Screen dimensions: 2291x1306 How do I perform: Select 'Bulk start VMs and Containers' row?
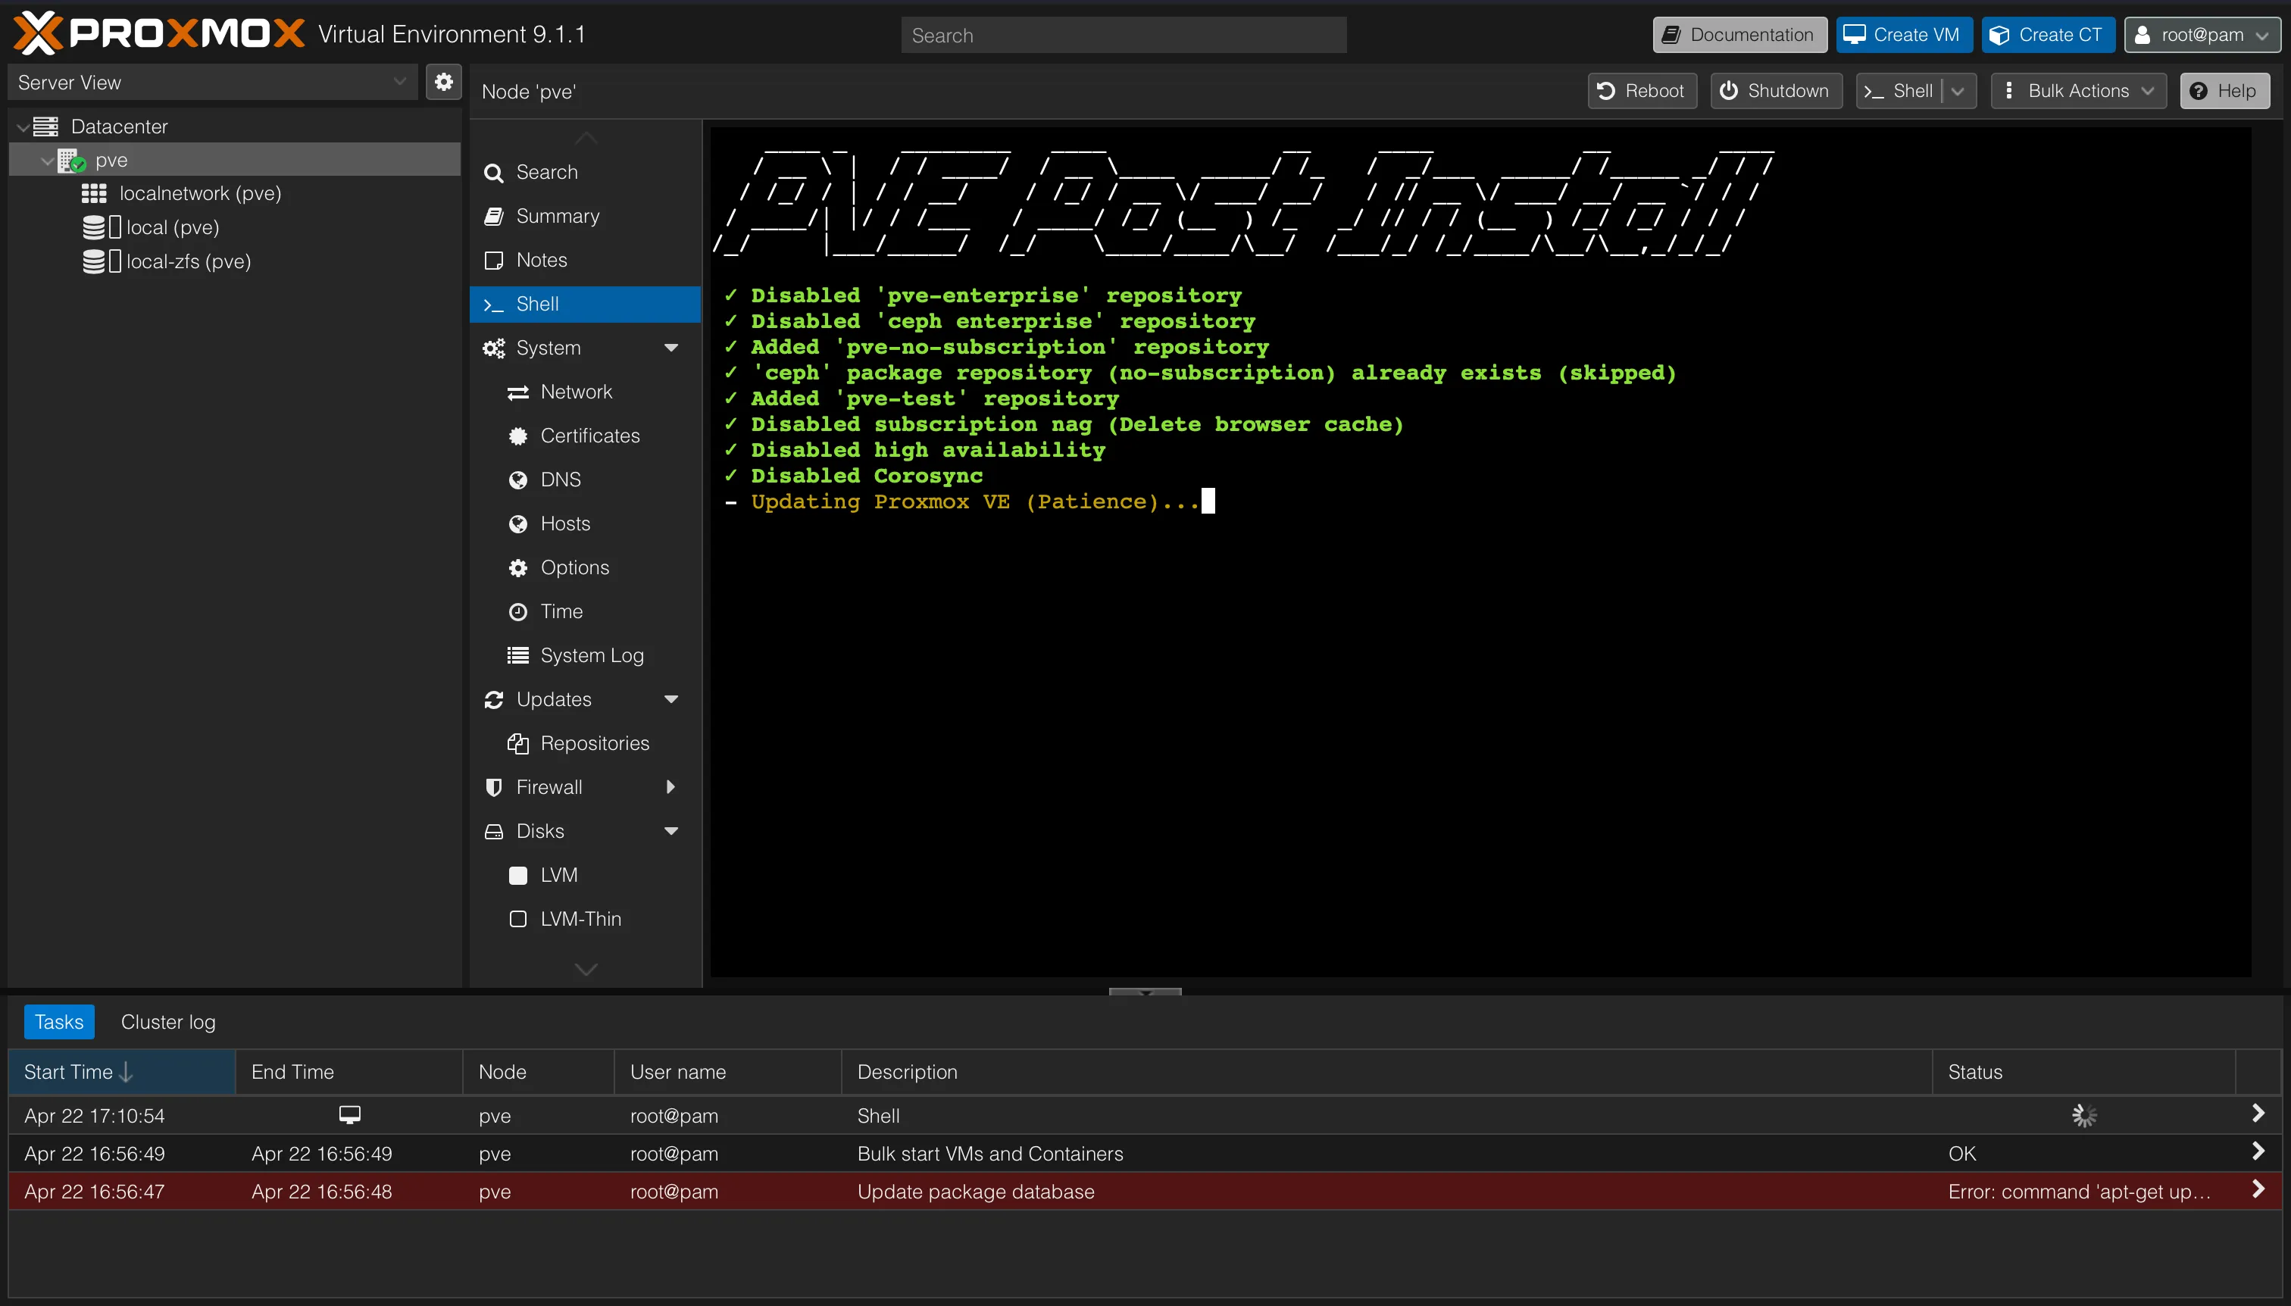click(1145, 1154)
